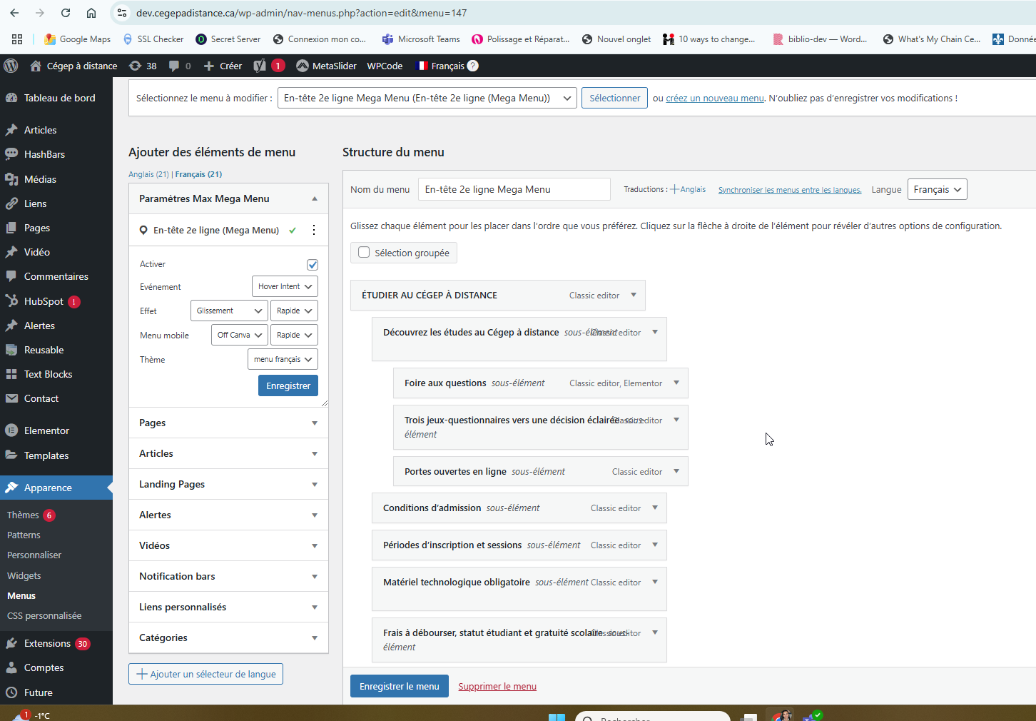Image resolution: width=1036 pixels, height=721 pixels.
Task: Select Widgets under Apparence submenu
Action: pyautogui.click(x=24, y=575)
